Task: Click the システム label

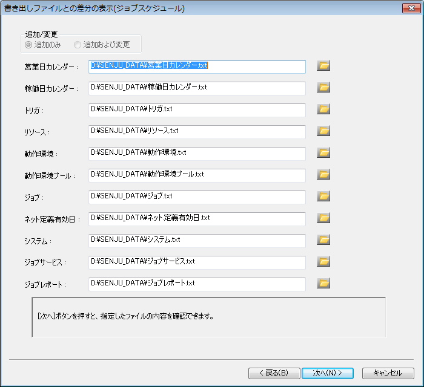Action: 38,241
